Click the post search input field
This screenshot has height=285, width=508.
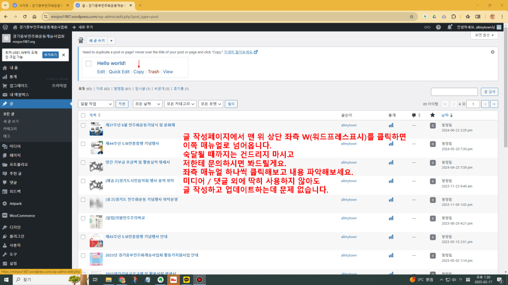[x=454, y=92]
